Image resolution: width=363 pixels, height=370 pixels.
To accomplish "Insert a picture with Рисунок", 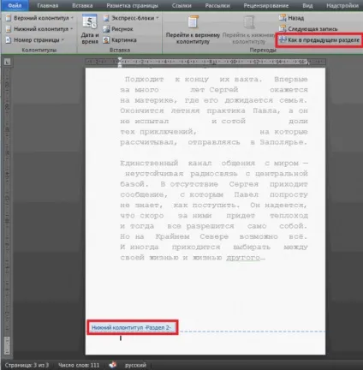I will point(118,29).
